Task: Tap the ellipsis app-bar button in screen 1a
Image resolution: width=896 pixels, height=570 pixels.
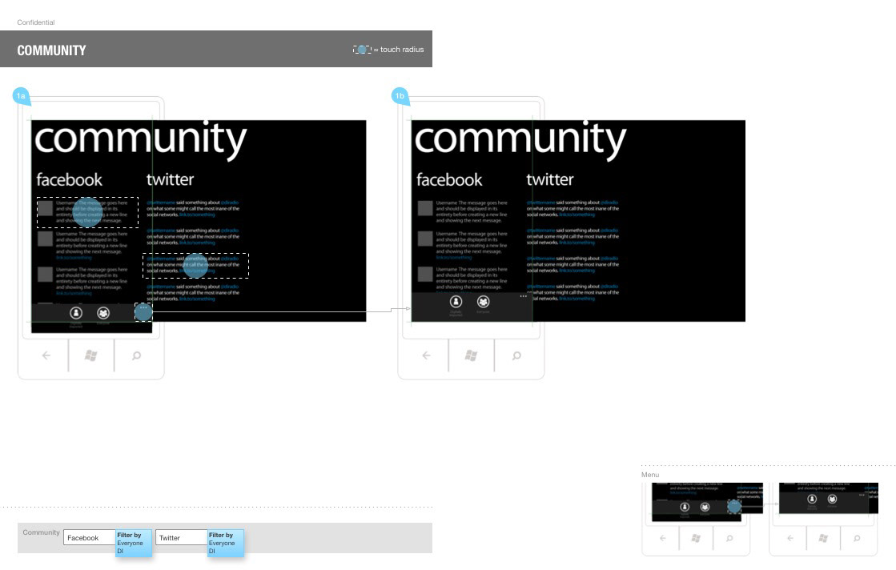Action: click(143, 312)
